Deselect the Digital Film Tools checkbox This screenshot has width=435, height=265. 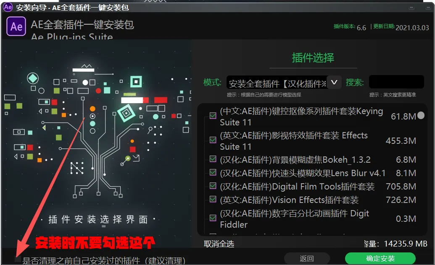tap(213, 185)
